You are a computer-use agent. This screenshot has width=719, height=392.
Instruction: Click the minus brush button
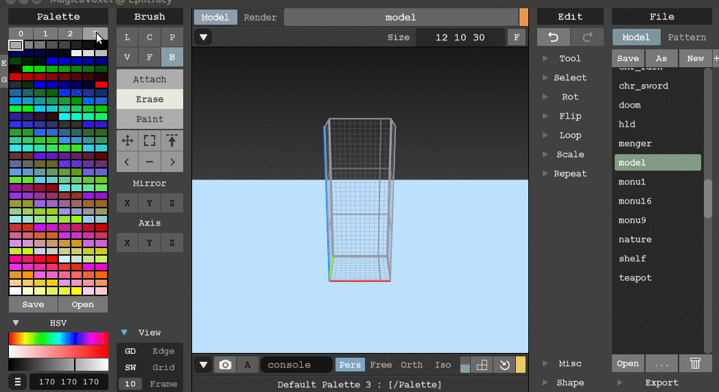pos(150,162)
